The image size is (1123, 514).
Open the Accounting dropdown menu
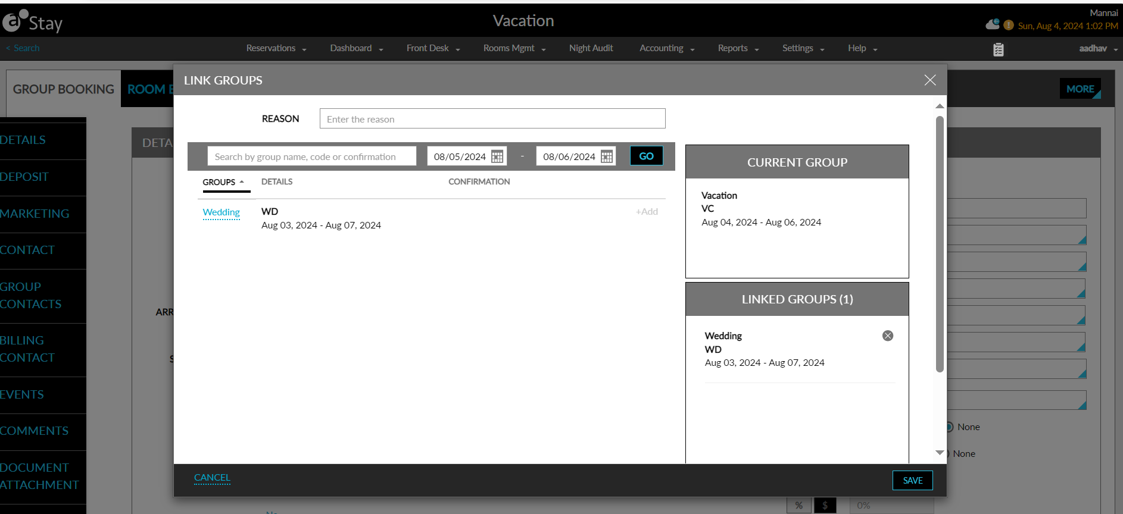click(x=667, y=48)
